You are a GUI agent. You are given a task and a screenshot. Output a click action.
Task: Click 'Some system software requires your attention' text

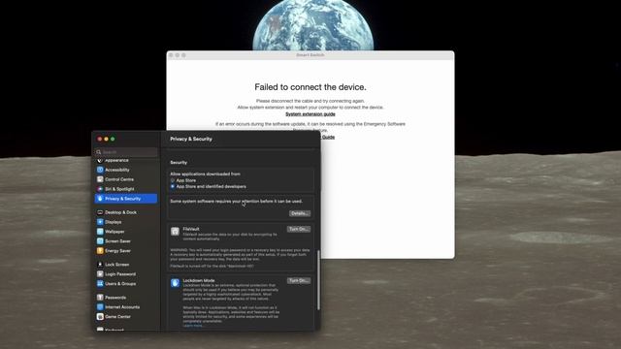pos(237,201)
